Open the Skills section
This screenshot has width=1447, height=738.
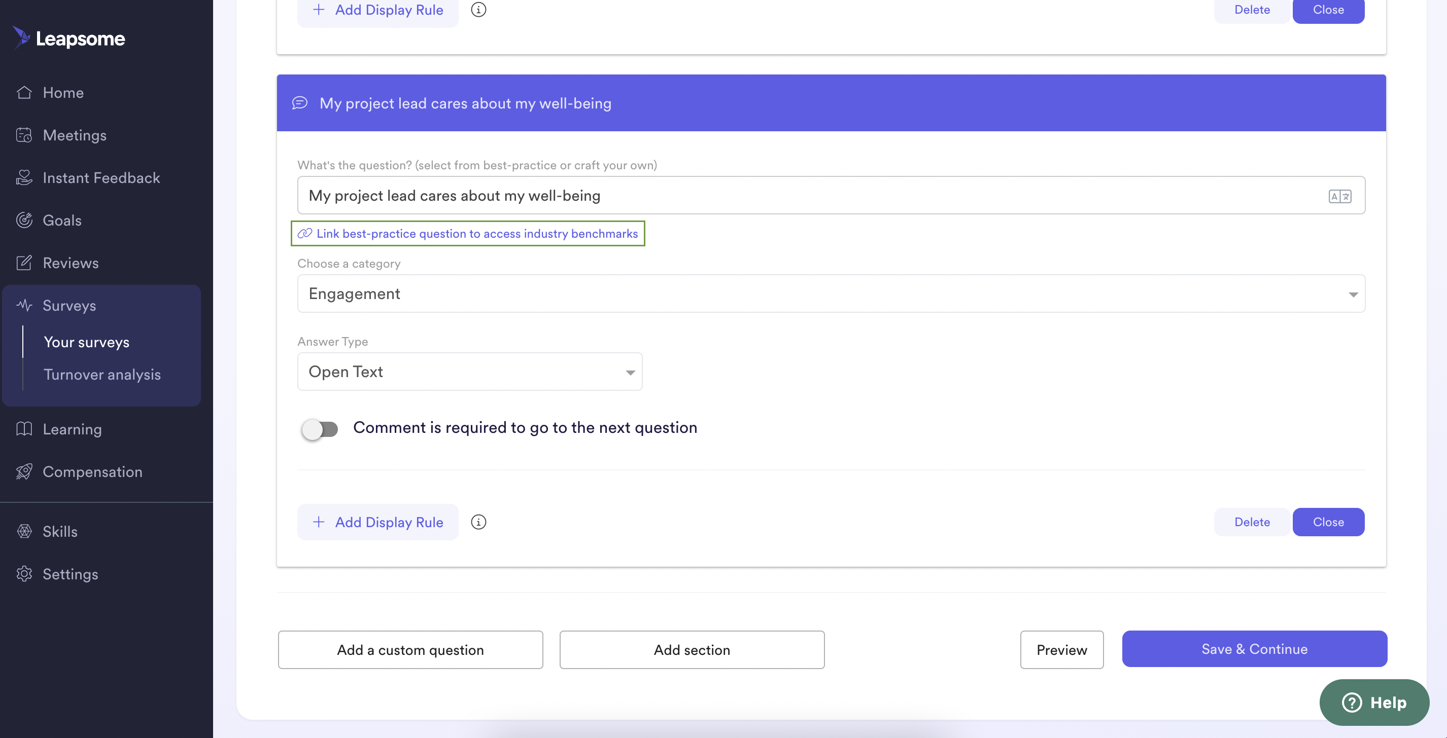[59, 531]
